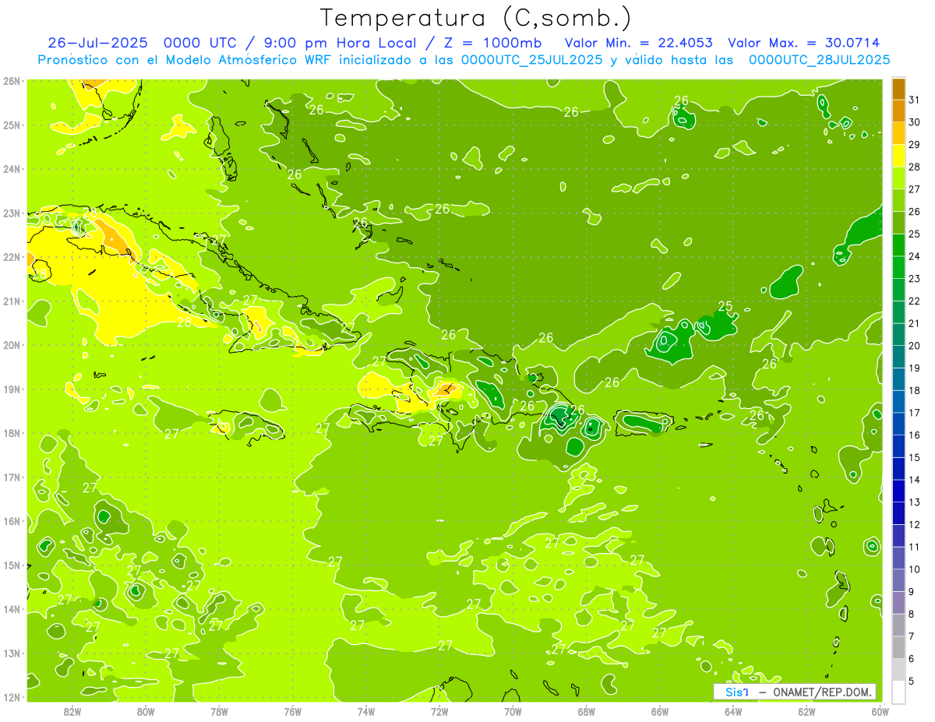Click the purple legend band between 9 and 10
The height and width of the screenshot is (722, 935).
[898, 580]
